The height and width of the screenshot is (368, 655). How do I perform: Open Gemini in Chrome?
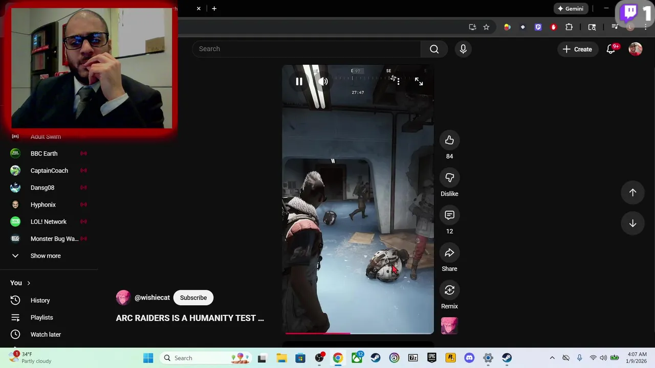point(571,9)
